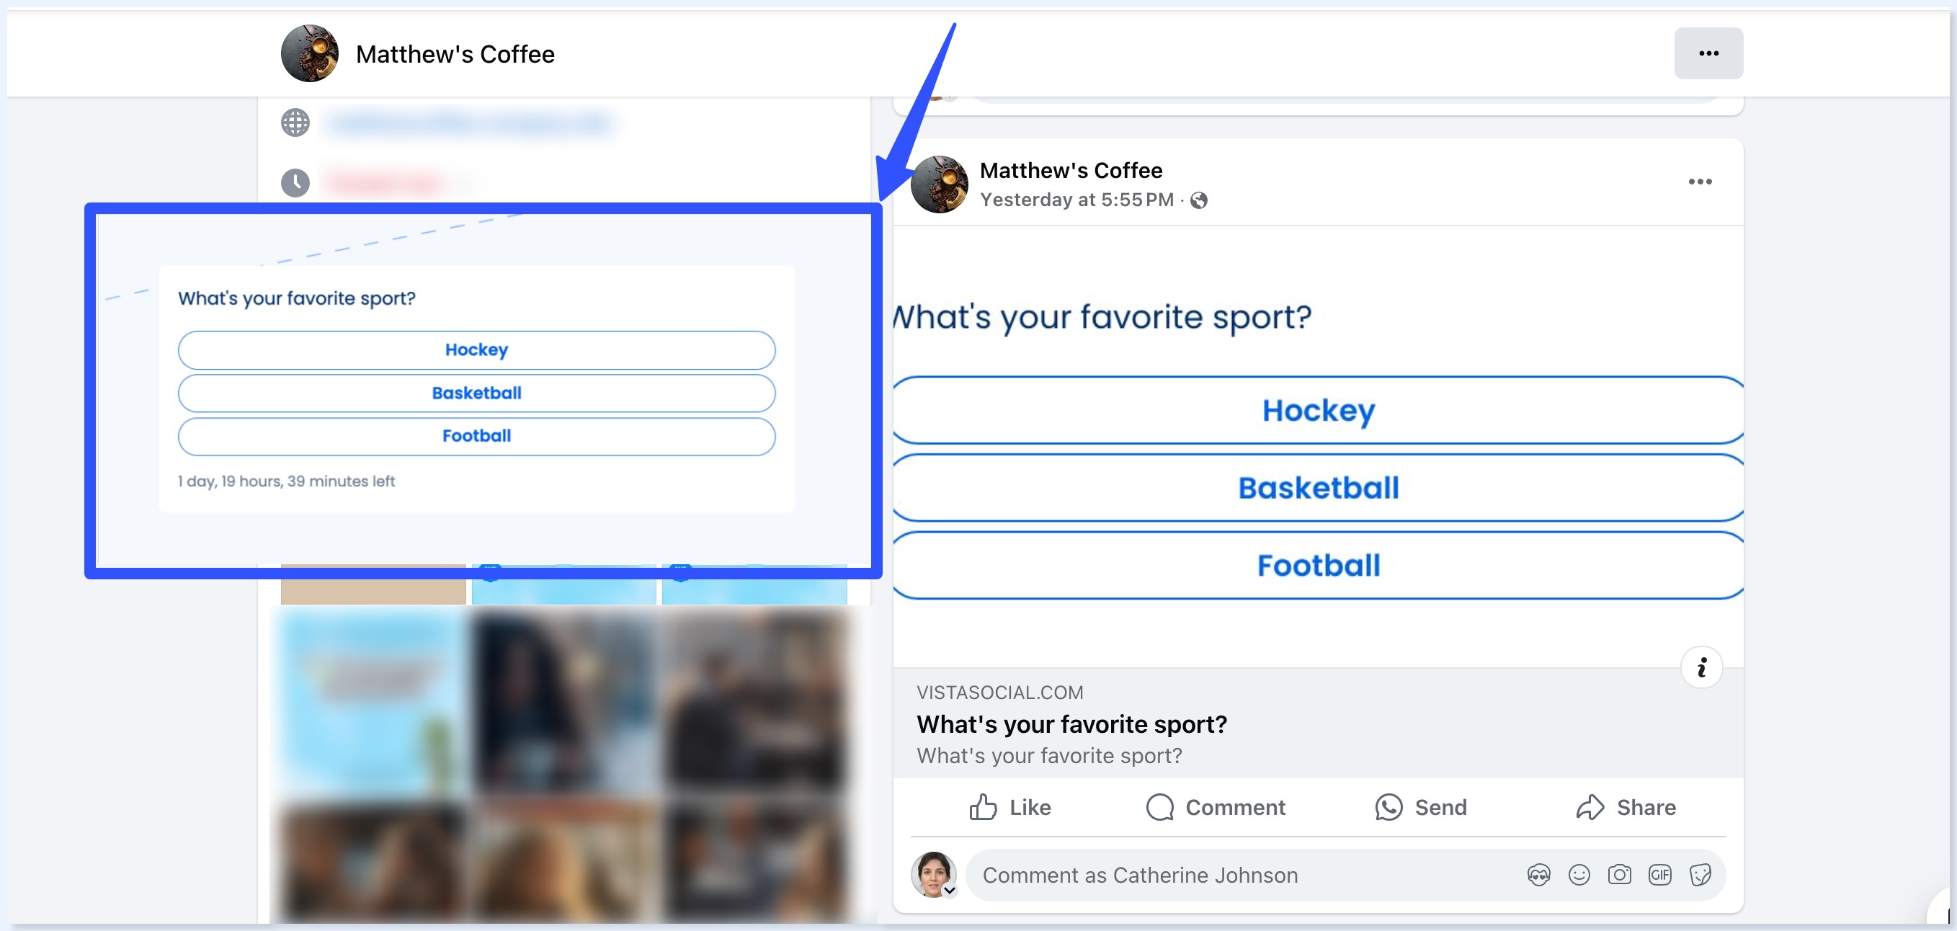Open the avatar emoji picker in comment bar
1957x931 pixels.
pos(1540,875)
